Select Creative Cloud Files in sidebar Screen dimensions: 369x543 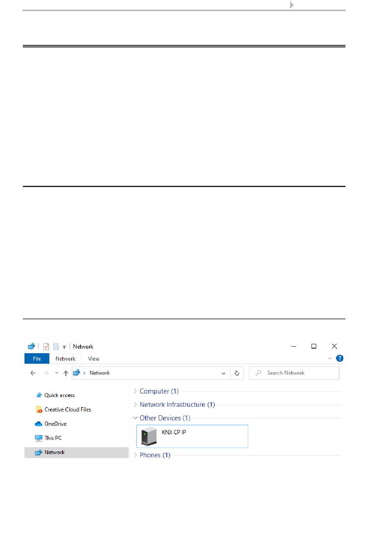click(x=68, y=409)
